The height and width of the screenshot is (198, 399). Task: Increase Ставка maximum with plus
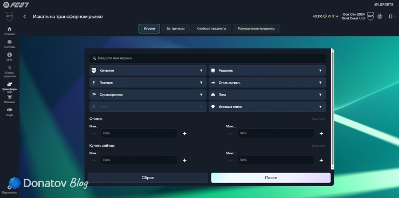321,133
